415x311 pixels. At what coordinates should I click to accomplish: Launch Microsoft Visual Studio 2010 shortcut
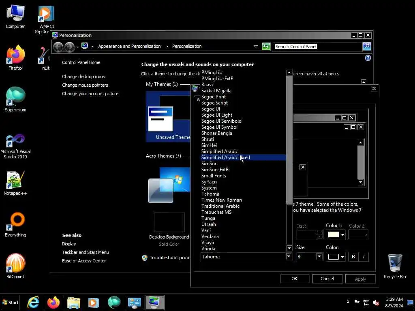[15, 146]
